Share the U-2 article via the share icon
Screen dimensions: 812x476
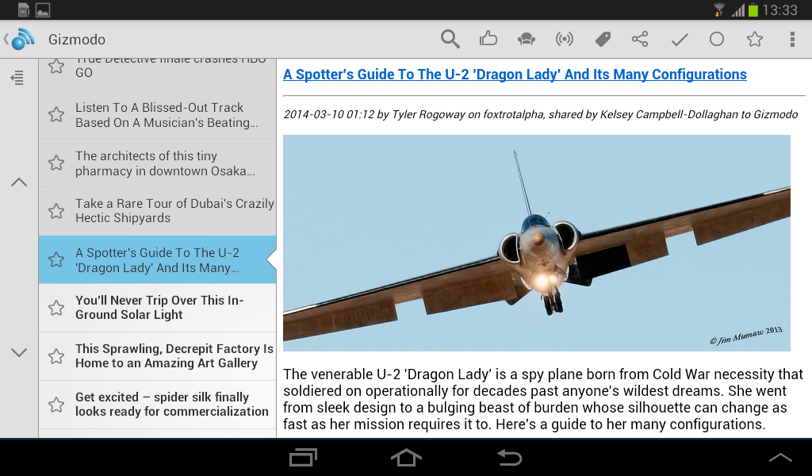640,38
